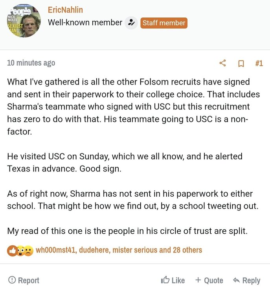270x295 pixels.
Task: Click the Reply arrow icon
Action: click(236, 280)
